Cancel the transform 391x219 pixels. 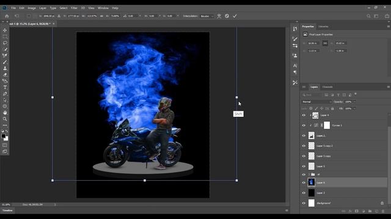pyautogui.click(x=227, y=16)
